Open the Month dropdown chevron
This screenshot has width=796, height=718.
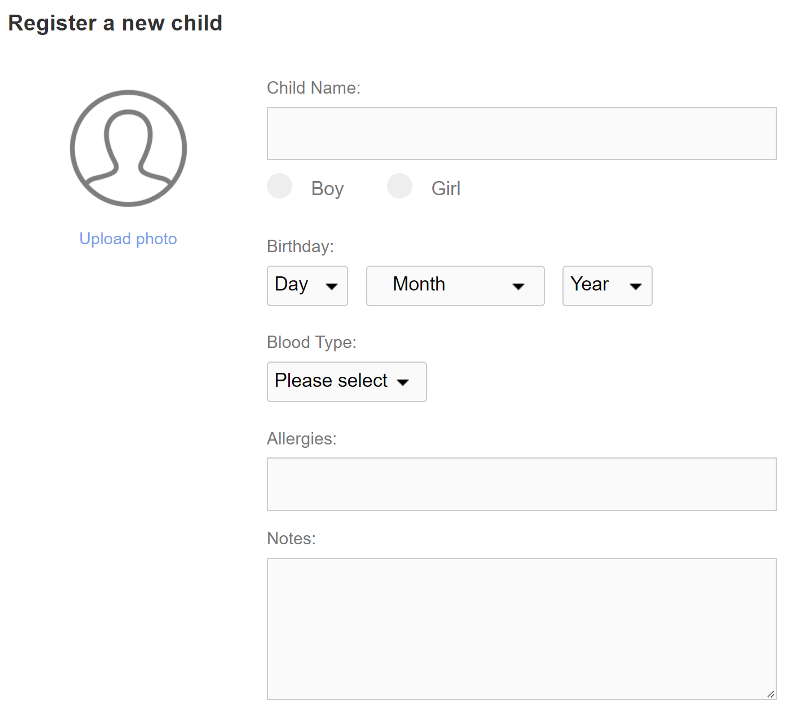pos(519,286)
